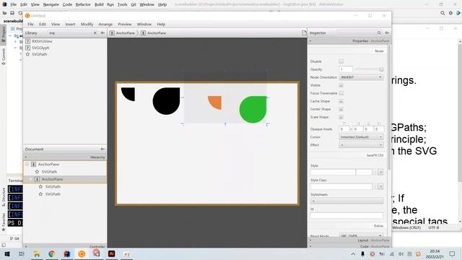This screenshot has width=462, height=260.
Task: Click the Inspector search magnifier icon
Action: pyautogui.click(x=379, y=33)
